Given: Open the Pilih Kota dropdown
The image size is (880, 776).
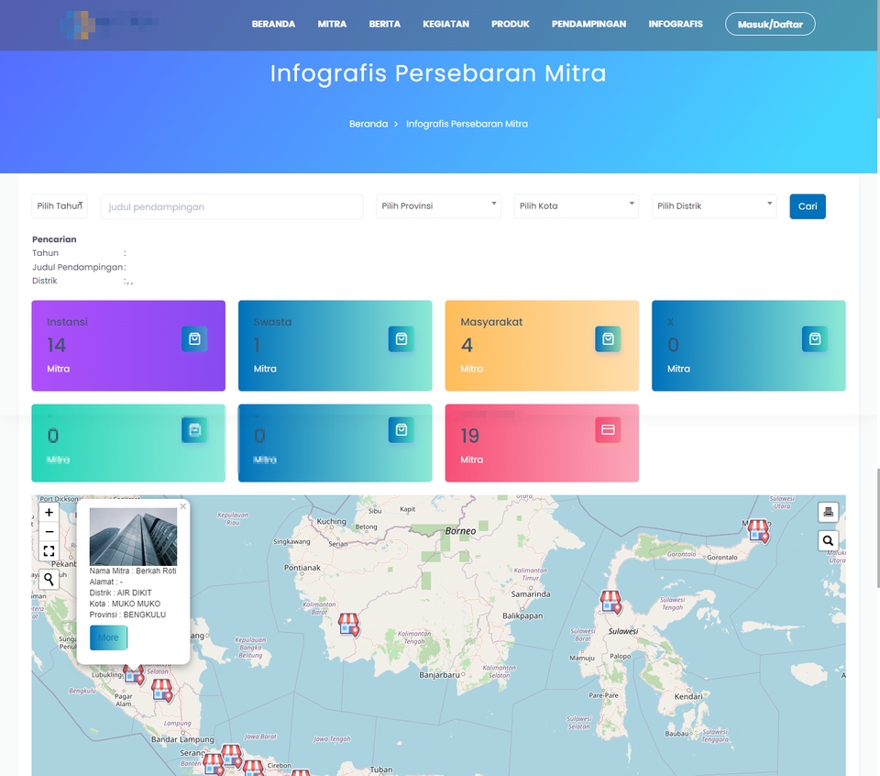Looking at the screenshot, I should [x=577, y=206].
